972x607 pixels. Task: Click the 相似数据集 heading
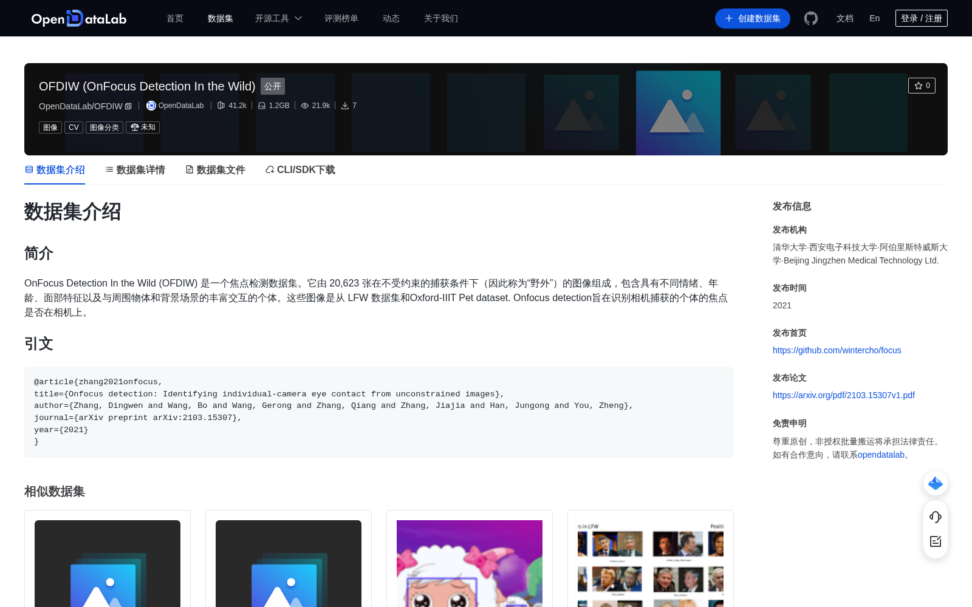[x=55, y=491]
